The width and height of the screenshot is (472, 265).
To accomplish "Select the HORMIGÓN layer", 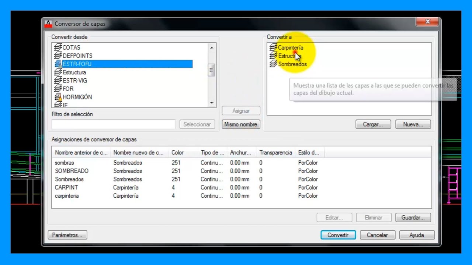I will (x=77, y=97).
